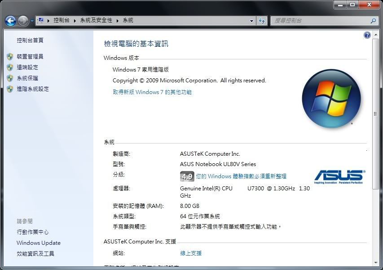The image size is (383, 270).
Task: Click 'ASUS Notebook UL80V Series' model text
Action: click(218, 164)
